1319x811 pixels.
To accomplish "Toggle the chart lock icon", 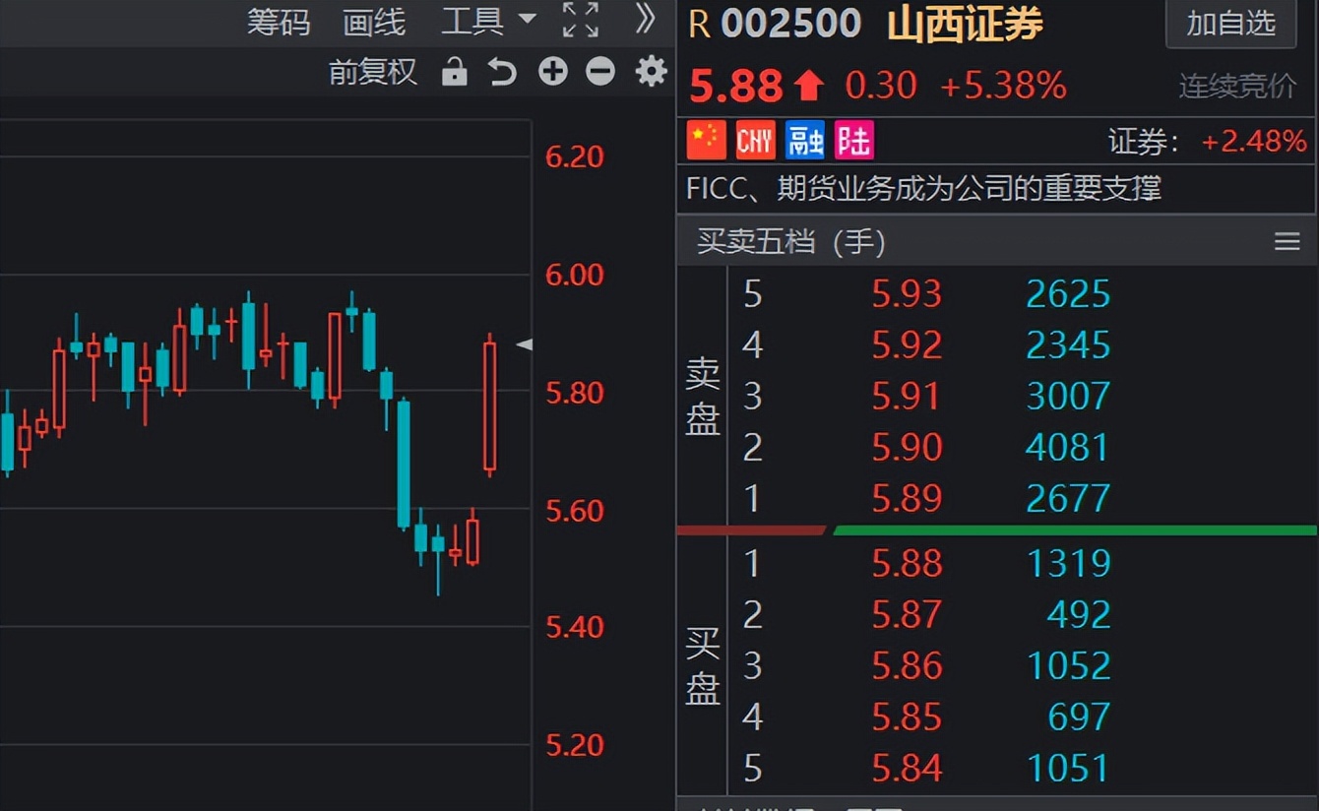I will (454, 71).
